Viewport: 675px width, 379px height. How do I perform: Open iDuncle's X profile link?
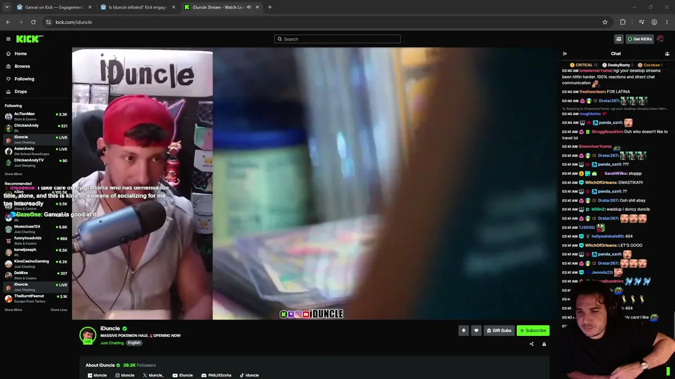coord(153,375)
